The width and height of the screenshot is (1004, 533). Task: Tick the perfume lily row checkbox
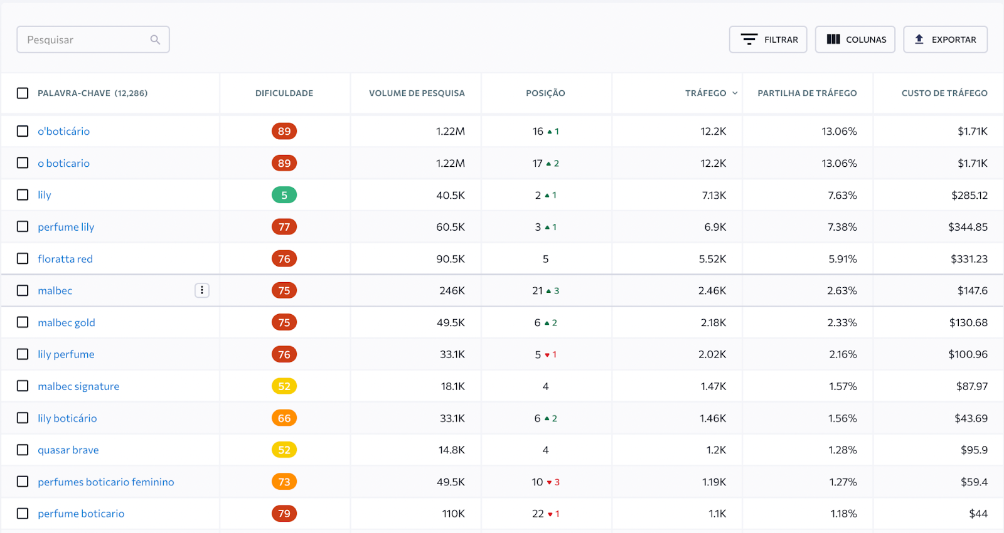(x=23, y=226)
